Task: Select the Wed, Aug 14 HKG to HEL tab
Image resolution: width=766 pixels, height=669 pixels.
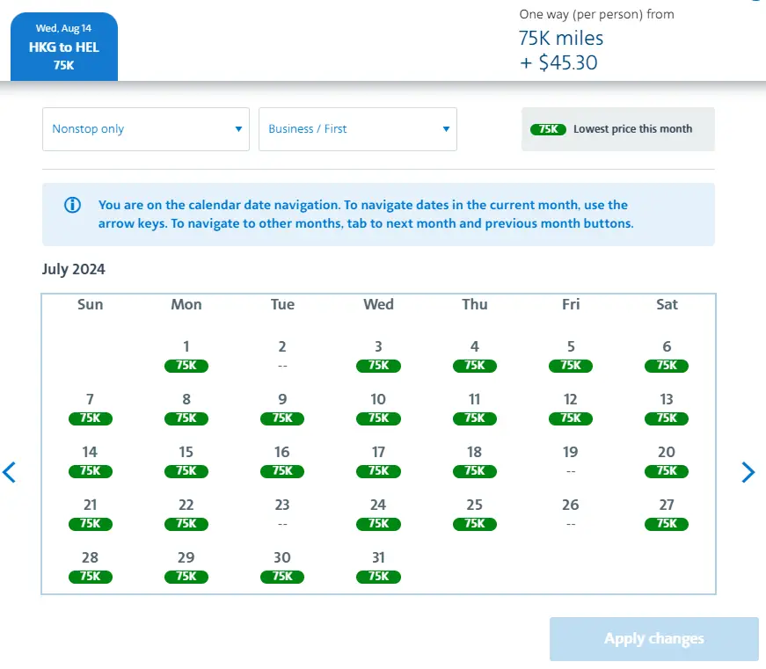Action: [63, 47]
